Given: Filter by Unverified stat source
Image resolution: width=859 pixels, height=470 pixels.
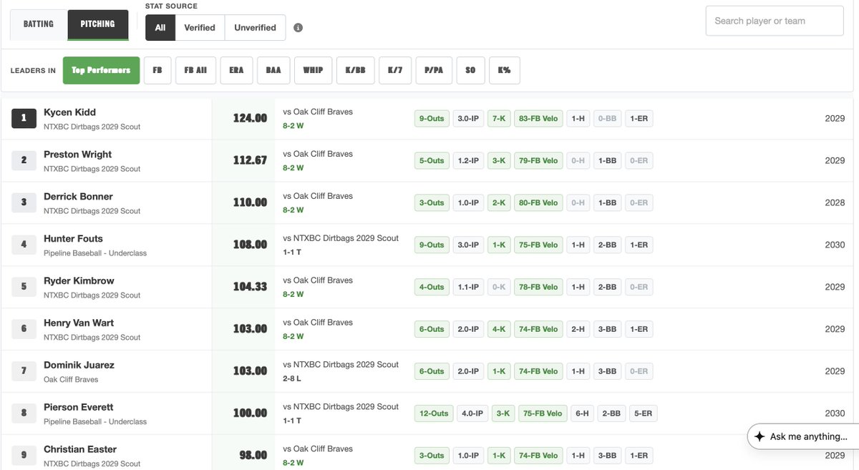Looking at the screenshot, I should 255,28.
